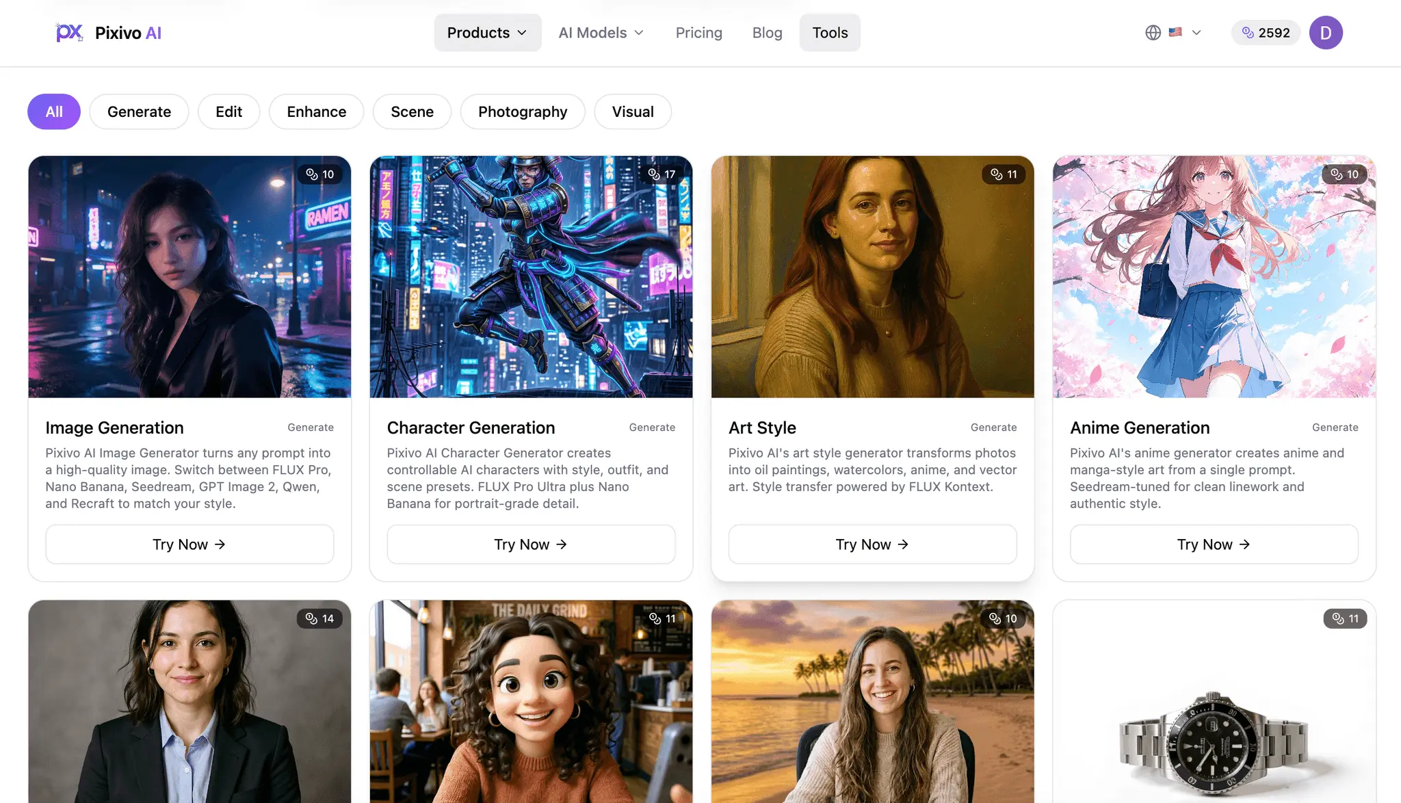
Task: Expand the AI Models dropdown menu
Action: tap(601, 33)
